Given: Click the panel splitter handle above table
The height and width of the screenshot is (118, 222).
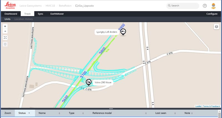Looking at the screenshot, I should (111, 109).
